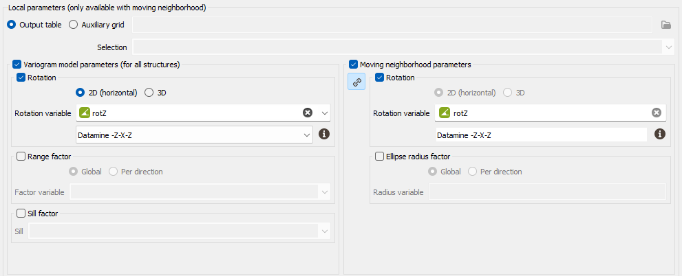This screenshot has width=682, height=276.
Task: Toggle the link chain icon between panels
Action: coord(356,82)
